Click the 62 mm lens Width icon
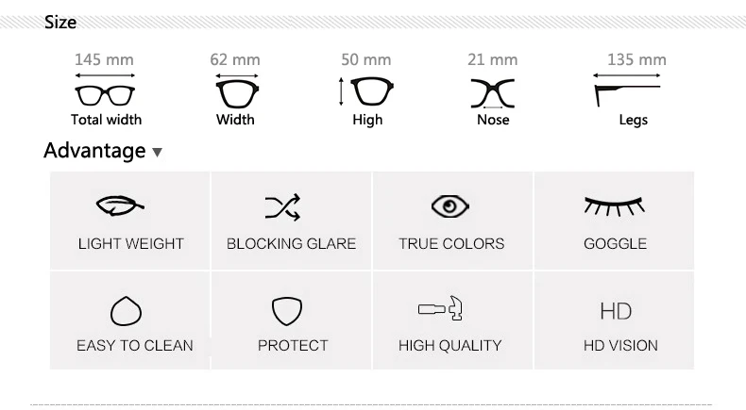746x410 pixels. [x=235, y=93]
